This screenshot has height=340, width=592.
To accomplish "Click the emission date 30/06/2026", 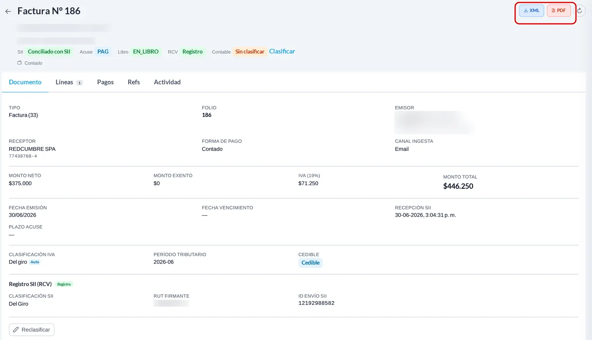I will (x=23, y=215).
